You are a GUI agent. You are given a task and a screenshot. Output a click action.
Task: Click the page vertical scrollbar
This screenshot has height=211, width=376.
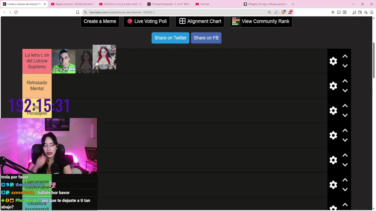pos(374,60)
